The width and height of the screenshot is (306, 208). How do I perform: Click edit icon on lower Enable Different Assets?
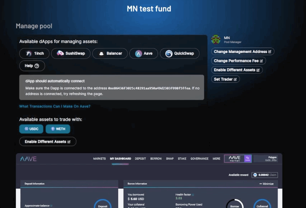[69, 142]
